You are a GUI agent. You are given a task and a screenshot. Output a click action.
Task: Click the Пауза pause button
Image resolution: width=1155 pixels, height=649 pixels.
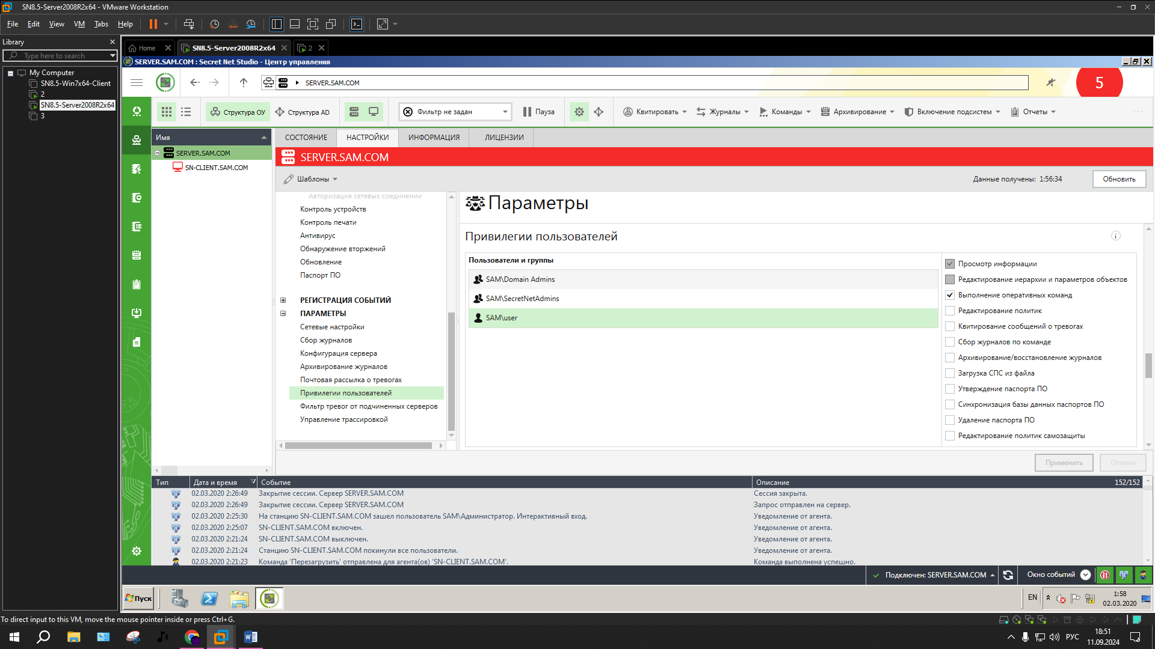(539, 112)
